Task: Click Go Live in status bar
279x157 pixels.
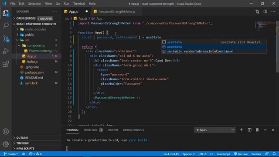Action: tap(241, 154)
